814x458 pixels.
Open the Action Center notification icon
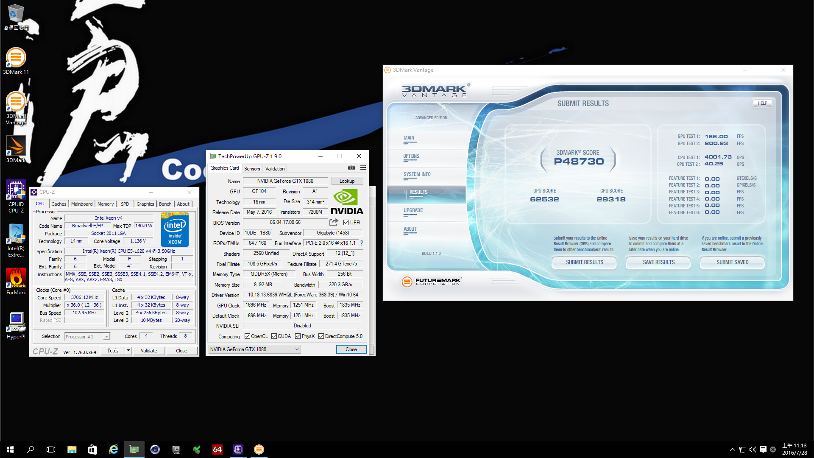click(763, 450)
